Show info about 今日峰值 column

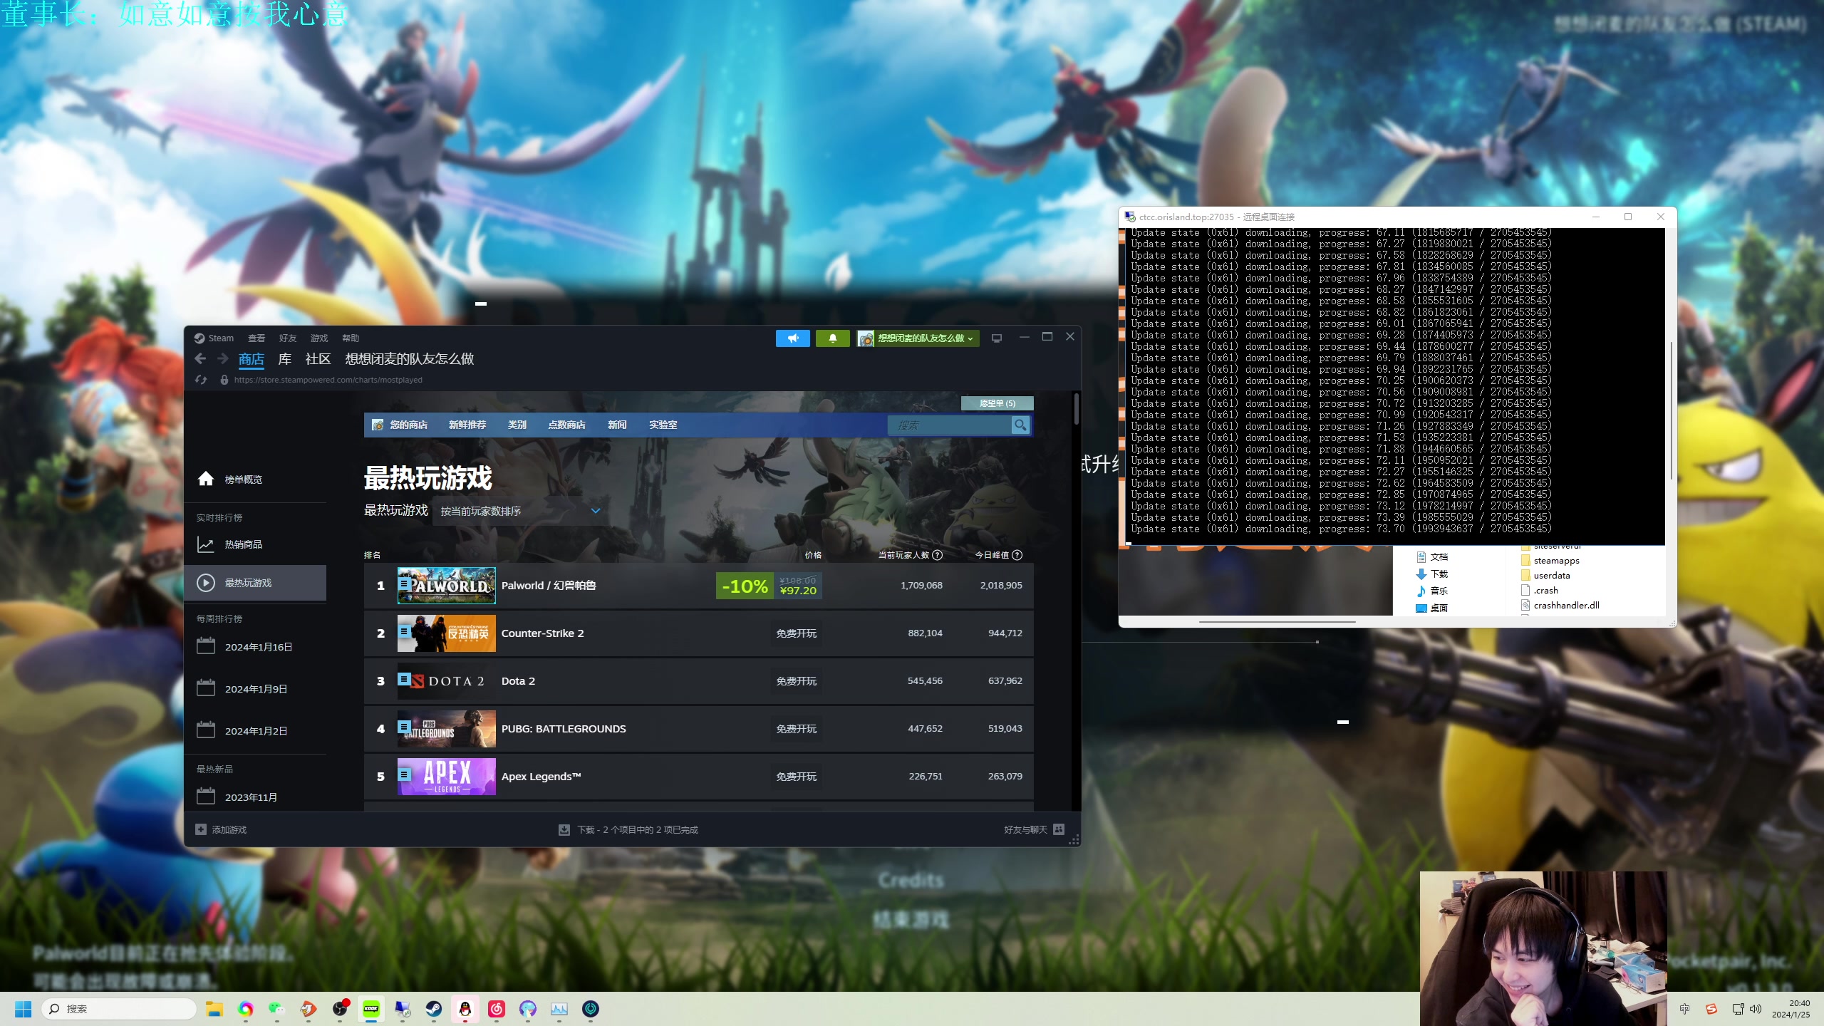coord(1017,555)
